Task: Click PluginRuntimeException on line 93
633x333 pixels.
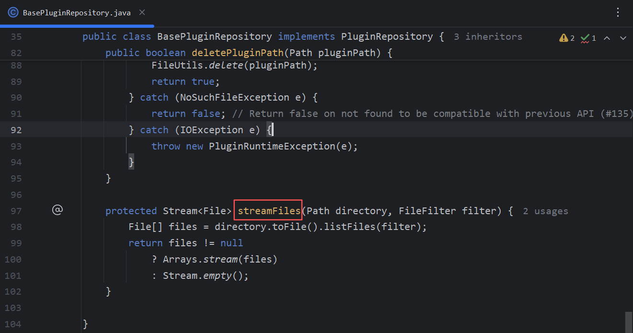Action: (272, 146)
